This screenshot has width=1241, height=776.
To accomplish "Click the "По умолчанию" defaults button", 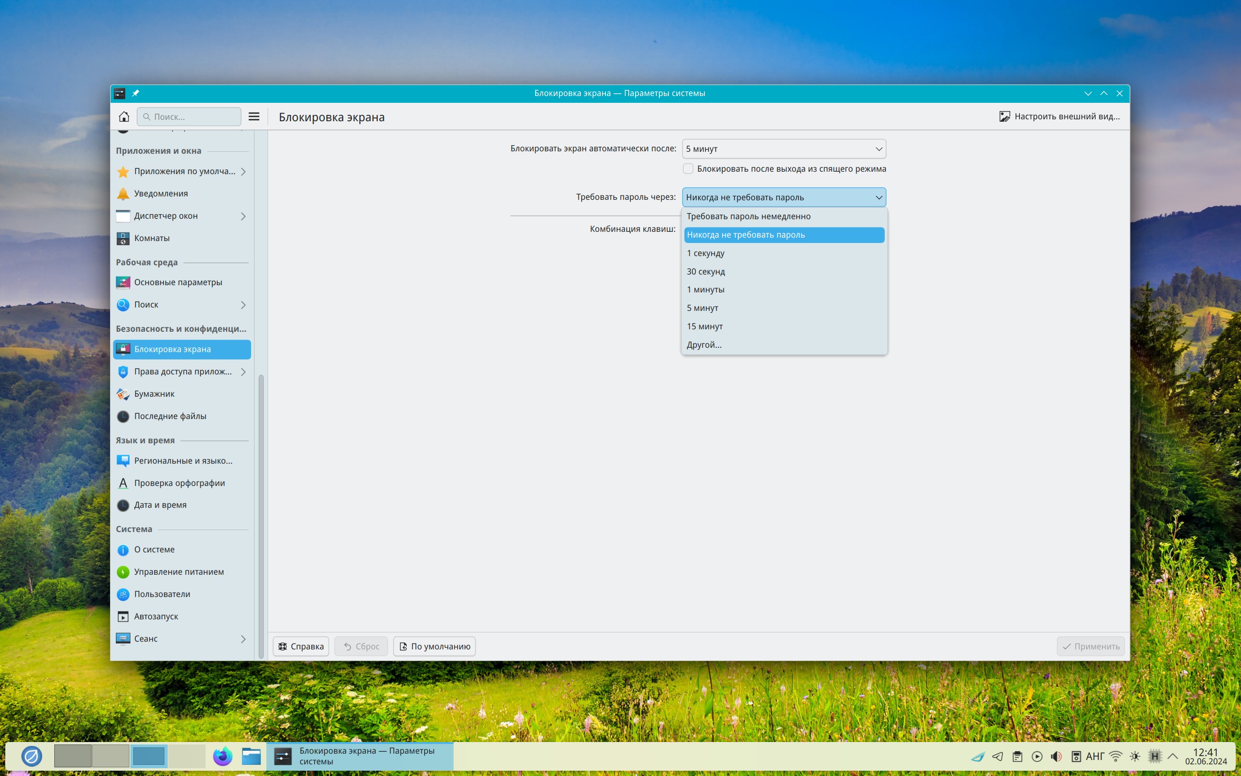I will click(x=434, y=646).
